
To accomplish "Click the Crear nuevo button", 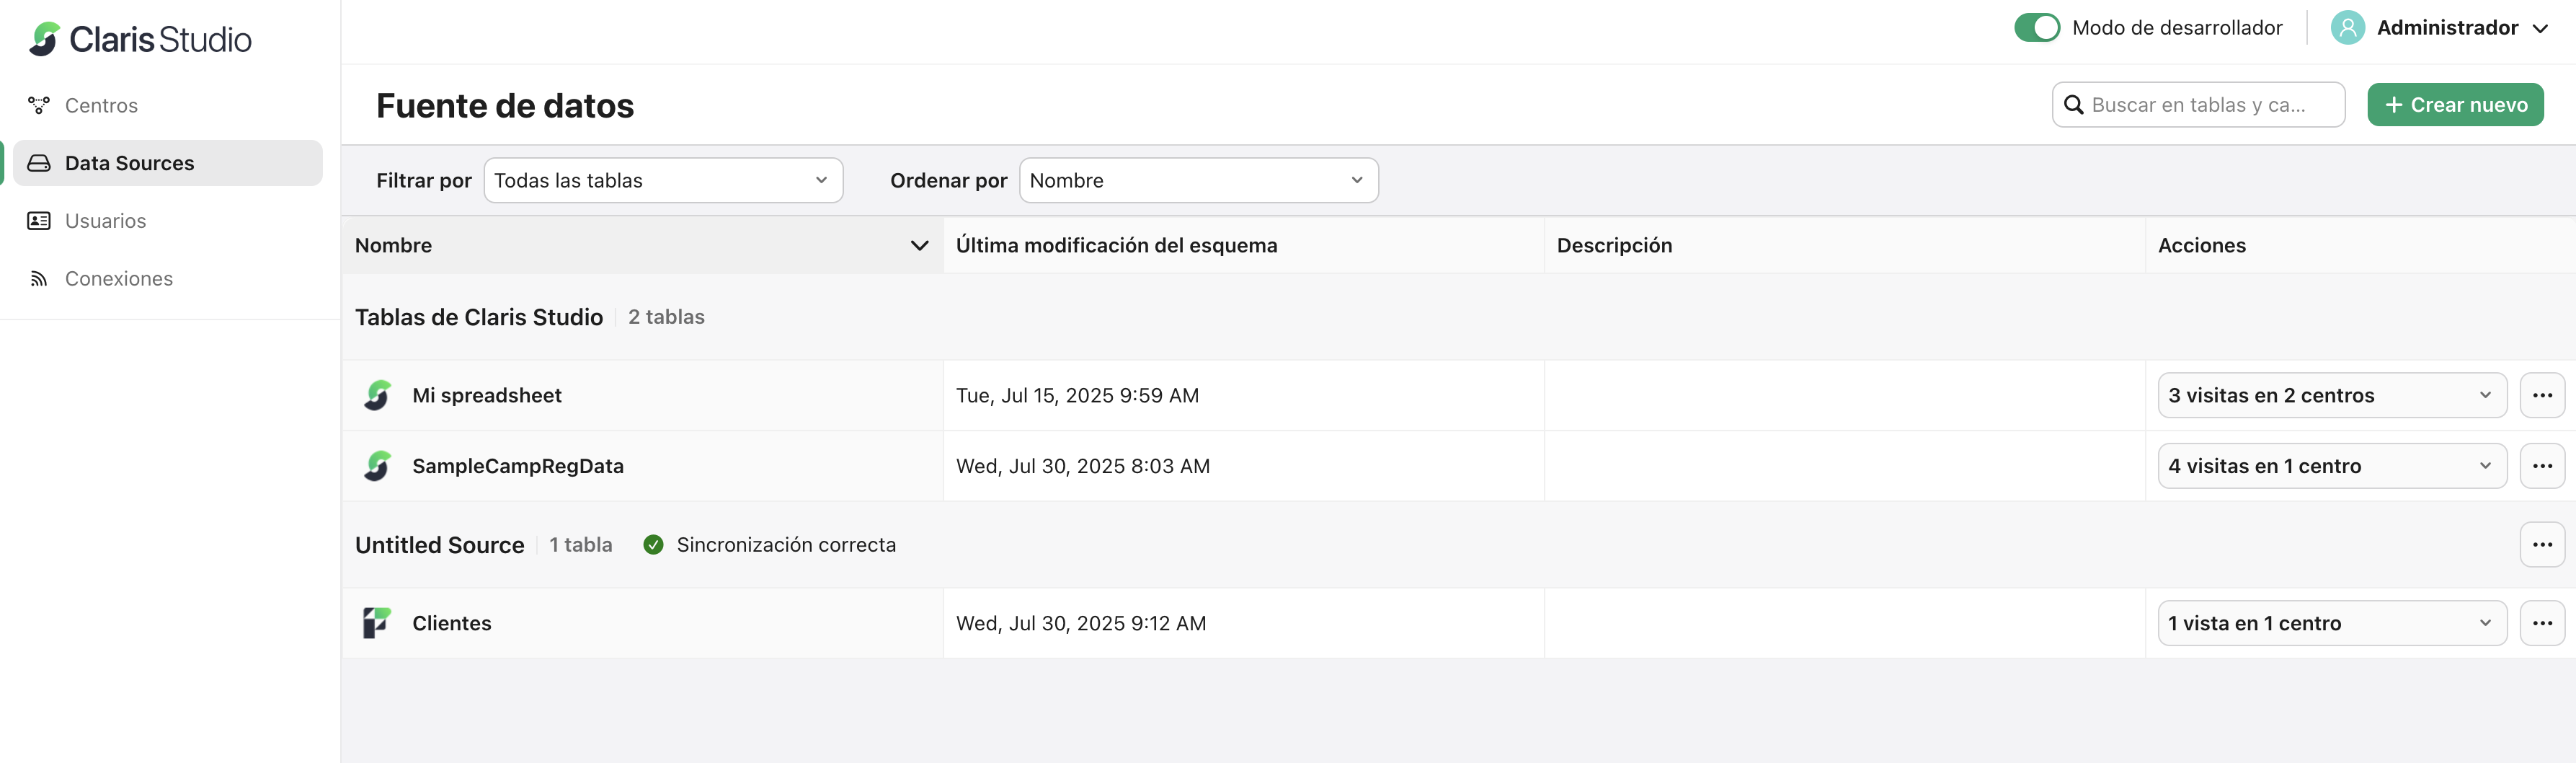I will 2455,105.
